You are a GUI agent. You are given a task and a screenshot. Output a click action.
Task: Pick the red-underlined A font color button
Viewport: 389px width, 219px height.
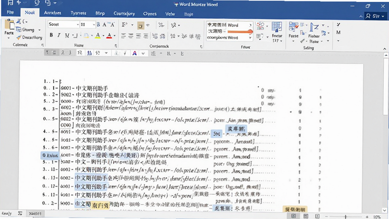pyautogui.click(x=109, y=36)
